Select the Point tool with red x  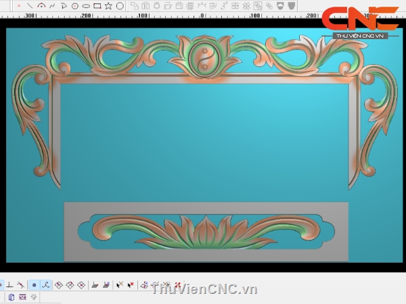[18, 5]
